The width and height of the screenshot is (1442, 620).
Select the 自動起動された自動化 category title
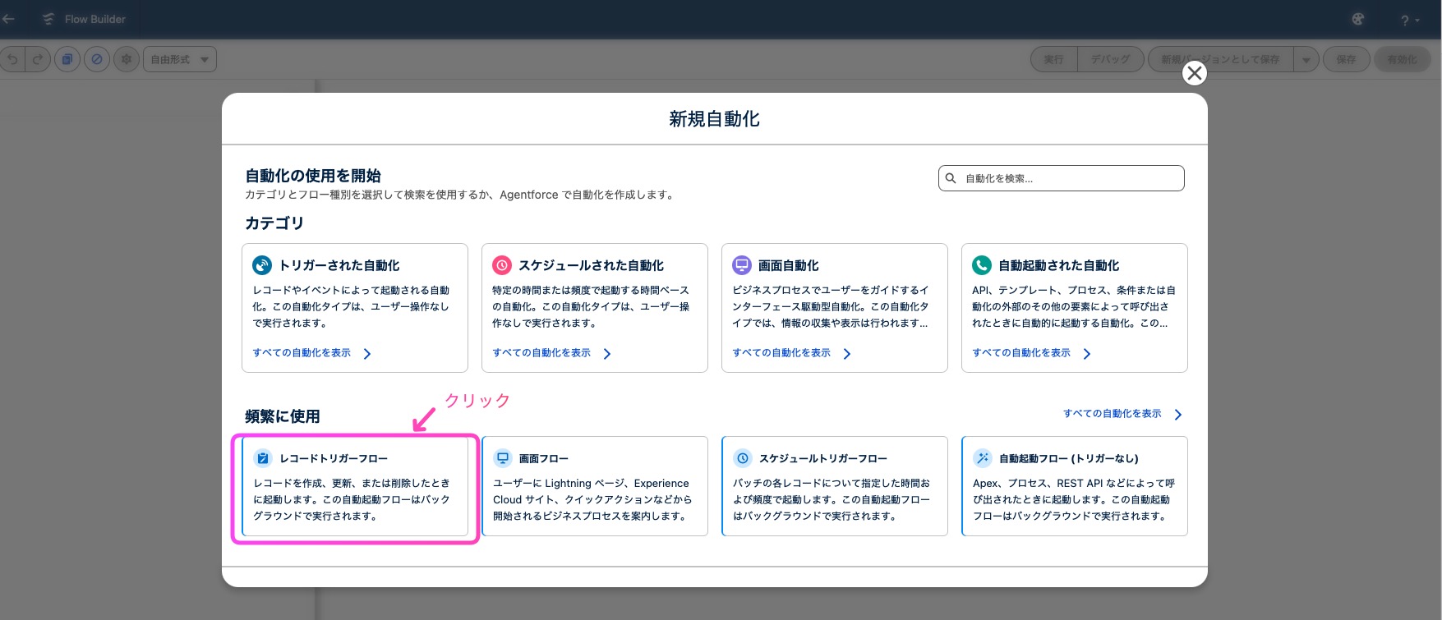tap(1059, 265)
